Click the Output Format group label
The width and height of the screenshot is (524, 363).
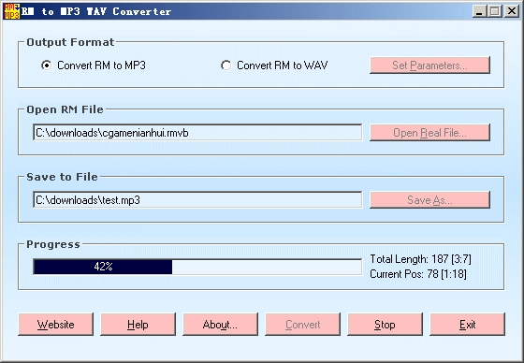70,42
